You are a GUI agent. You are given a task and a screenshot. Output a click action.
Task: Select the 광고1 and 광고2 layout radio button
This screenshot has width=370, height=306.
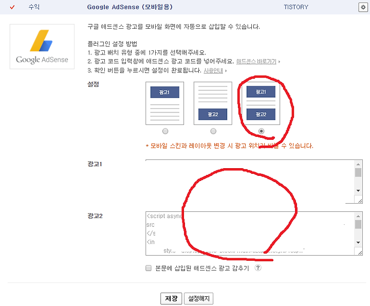(x=261, y=131)
